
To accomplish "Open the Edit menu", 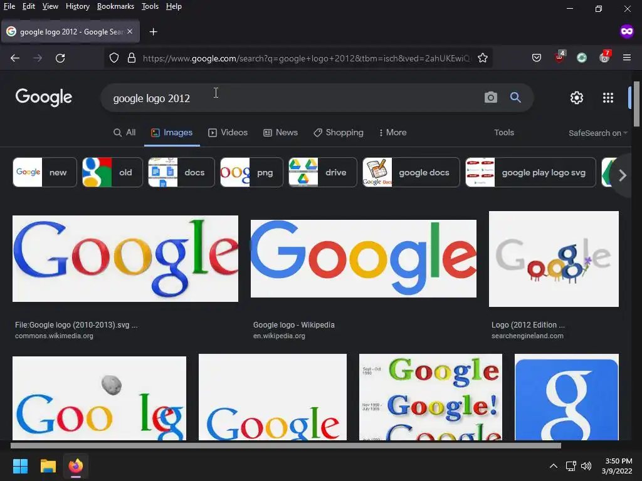I will pyautogui.click(x=29, y=6).
